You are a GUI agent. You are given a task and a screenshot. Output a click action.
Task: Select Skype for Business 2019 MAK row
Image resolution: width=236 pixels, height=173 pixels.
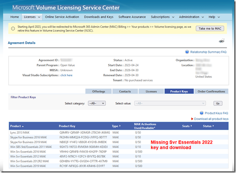click(x=118, y=142)
